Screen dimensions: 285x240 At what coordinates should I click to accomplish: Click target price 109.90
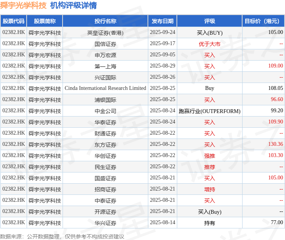pos(276,122)
